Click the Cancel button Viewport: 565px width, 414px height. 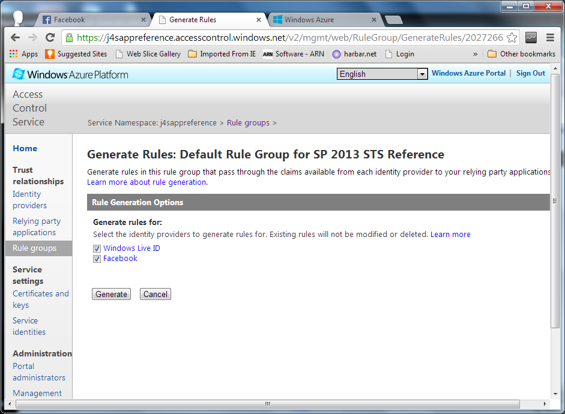point(156,294)
